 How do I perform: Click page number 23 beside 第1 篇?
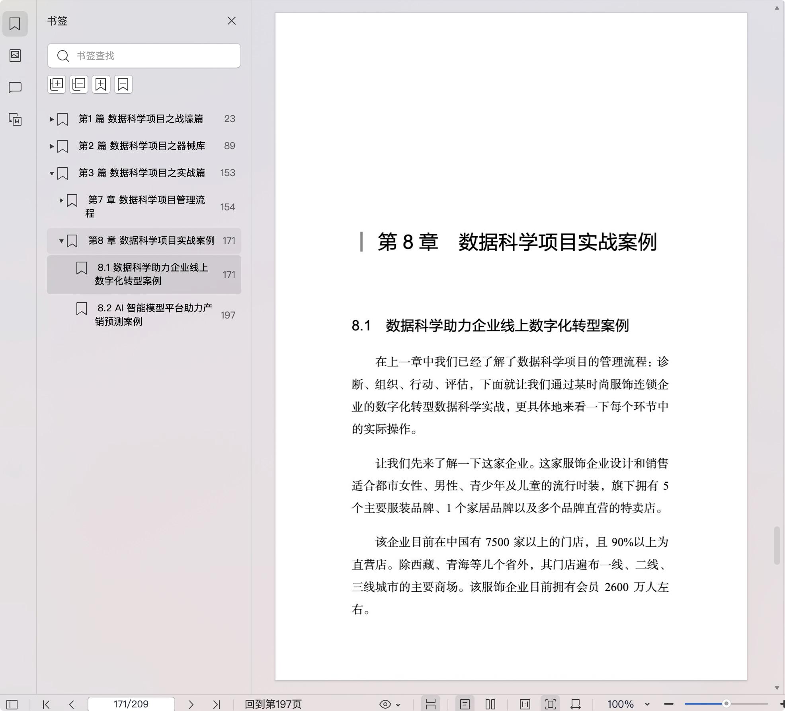(x=230, y=119)
